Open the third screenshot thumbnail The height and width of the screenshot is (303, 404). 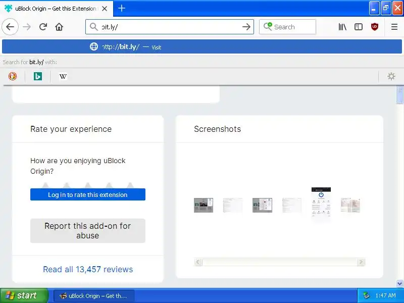tap(262, 205)
